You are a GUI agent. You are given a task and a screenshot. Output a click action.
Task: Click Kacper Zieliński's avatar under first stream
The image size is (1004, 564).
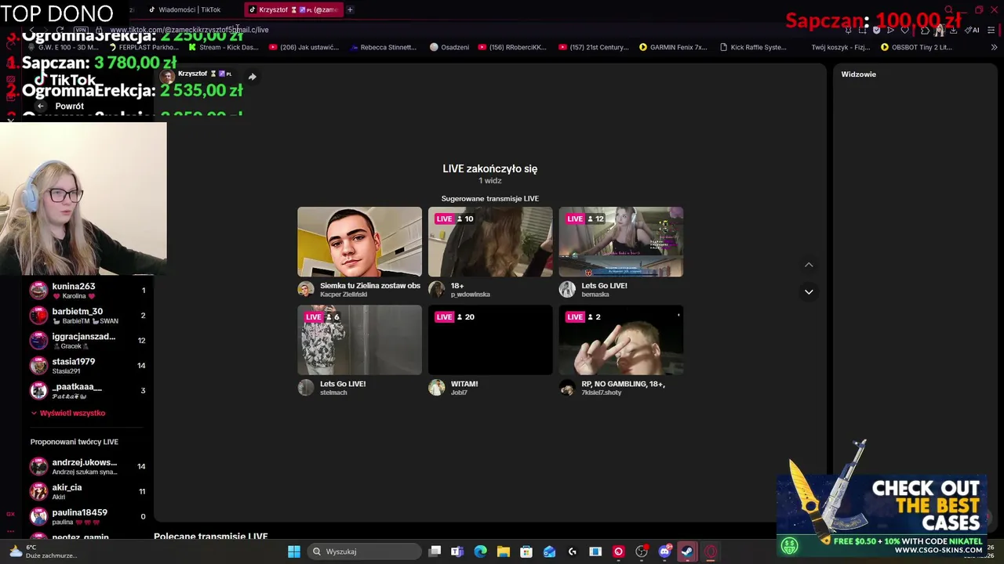306,290
